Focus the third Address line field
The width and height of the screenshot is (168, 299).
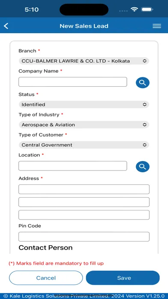[84, 215]
